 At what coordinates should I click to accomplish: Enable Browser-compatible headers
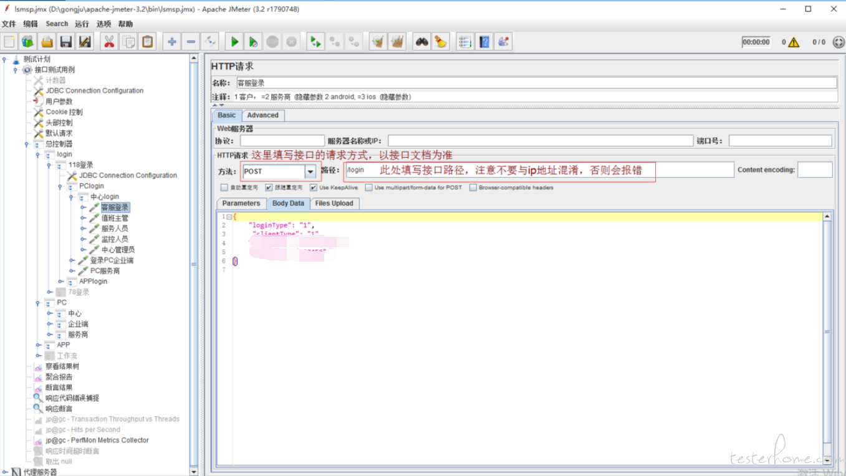pyautogui.click(x=473, y=188)
